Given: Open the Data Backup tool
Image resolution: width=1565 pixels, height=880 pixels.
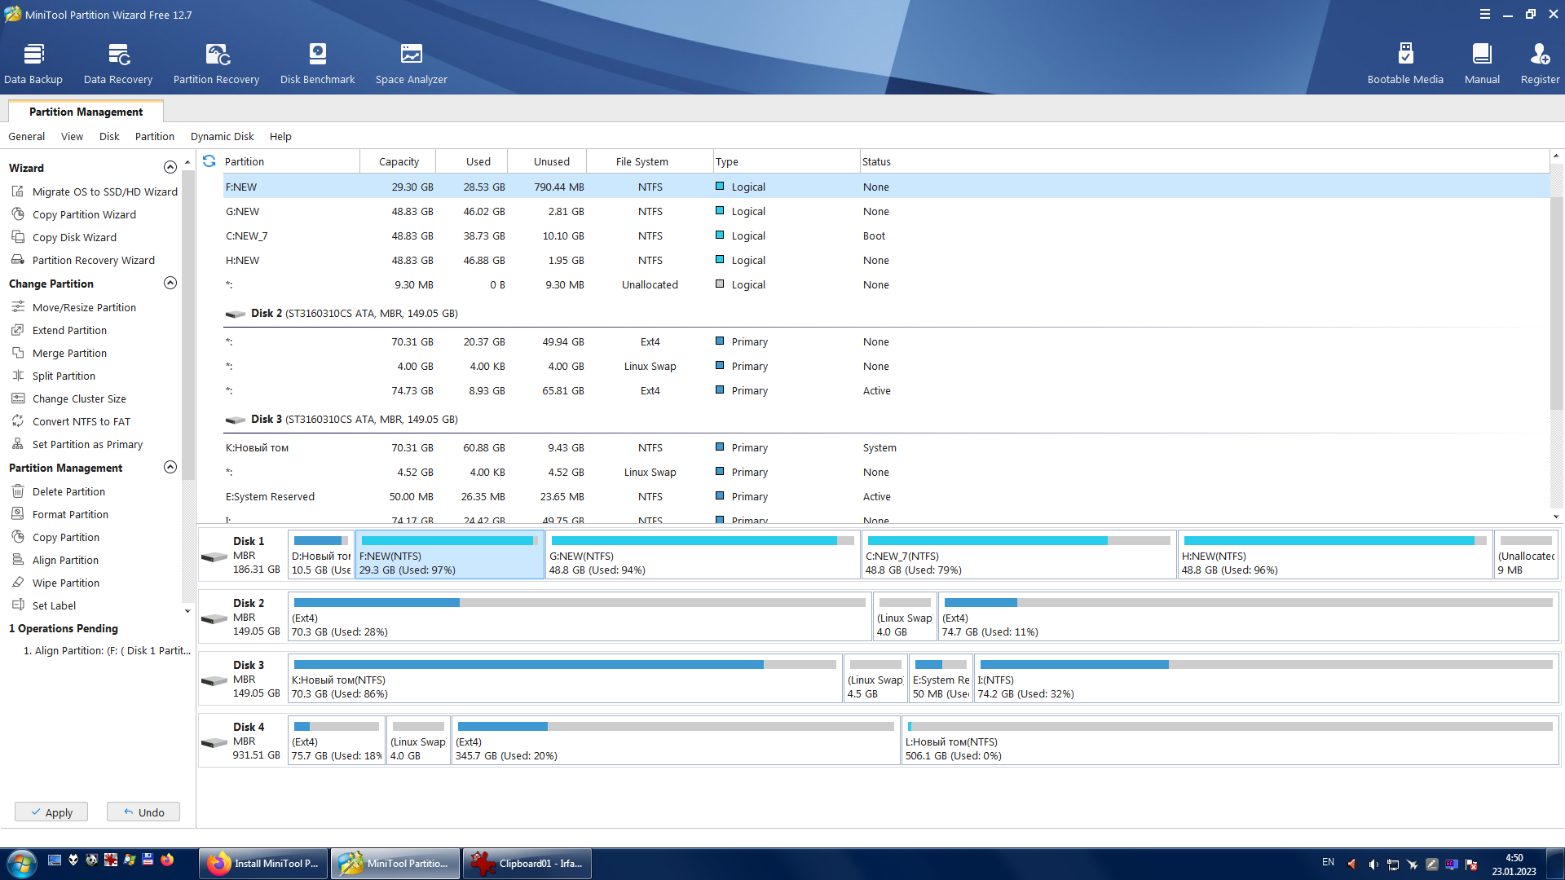Looking at the screenshot, I should pos(33,64).
